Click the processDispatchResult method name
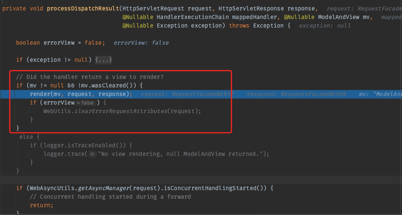The width and height of the screenshot is (402, 215). point(83,8)
